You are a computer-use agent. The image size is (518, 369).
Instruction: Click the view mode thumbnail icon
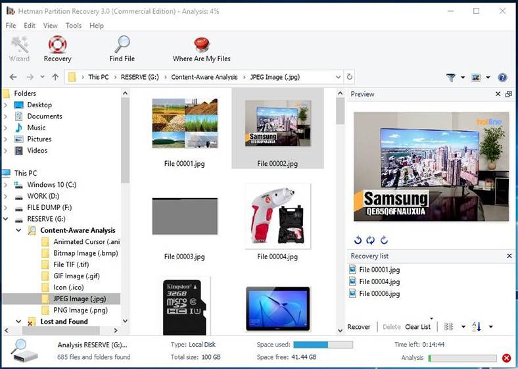click(476, 78)
